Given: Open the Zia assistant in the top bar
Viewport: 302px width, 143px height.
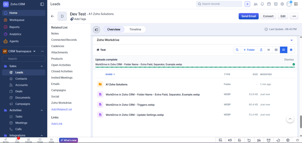Looking at the screenshot, I should (x=256, y=4).
